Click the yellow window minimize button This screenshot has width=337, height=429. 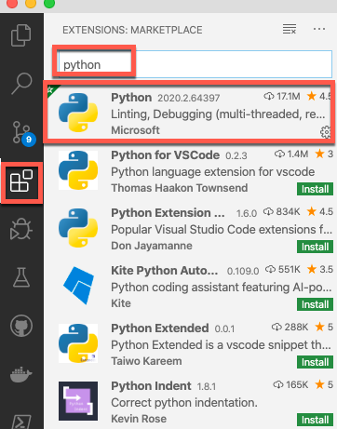[31, 3]
